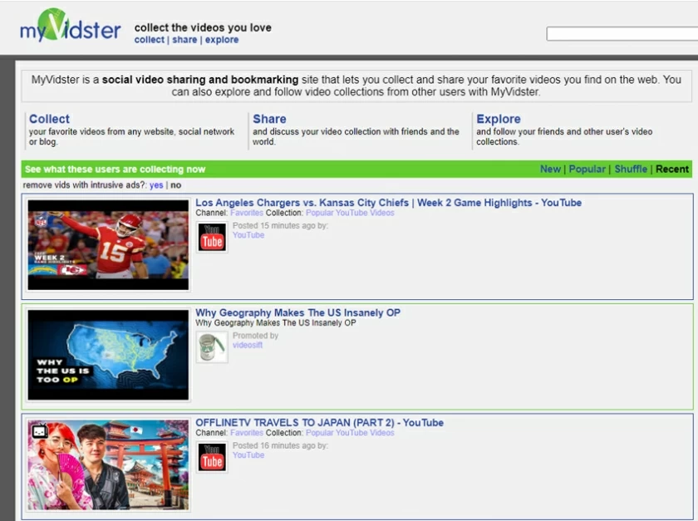The width and height of the screenshot is (698, 521).
Task: Open the Shuffle feed view
Action: (631, 169)
